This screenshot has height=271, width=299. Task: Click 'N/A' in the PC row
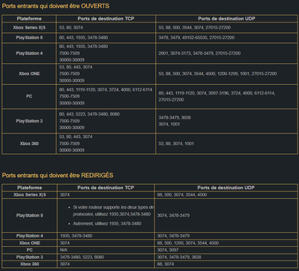point(64,250)
